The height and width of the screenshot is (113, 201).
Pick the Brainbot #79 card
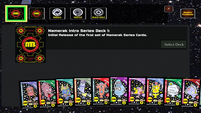coord(46,93)
